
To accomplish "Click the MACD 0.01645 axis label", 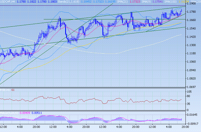I will (193, 114).
